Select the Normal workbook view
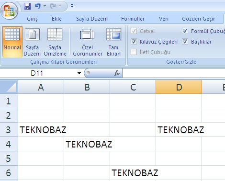This screenshot has height=181, width=225. tap(12, 42)
